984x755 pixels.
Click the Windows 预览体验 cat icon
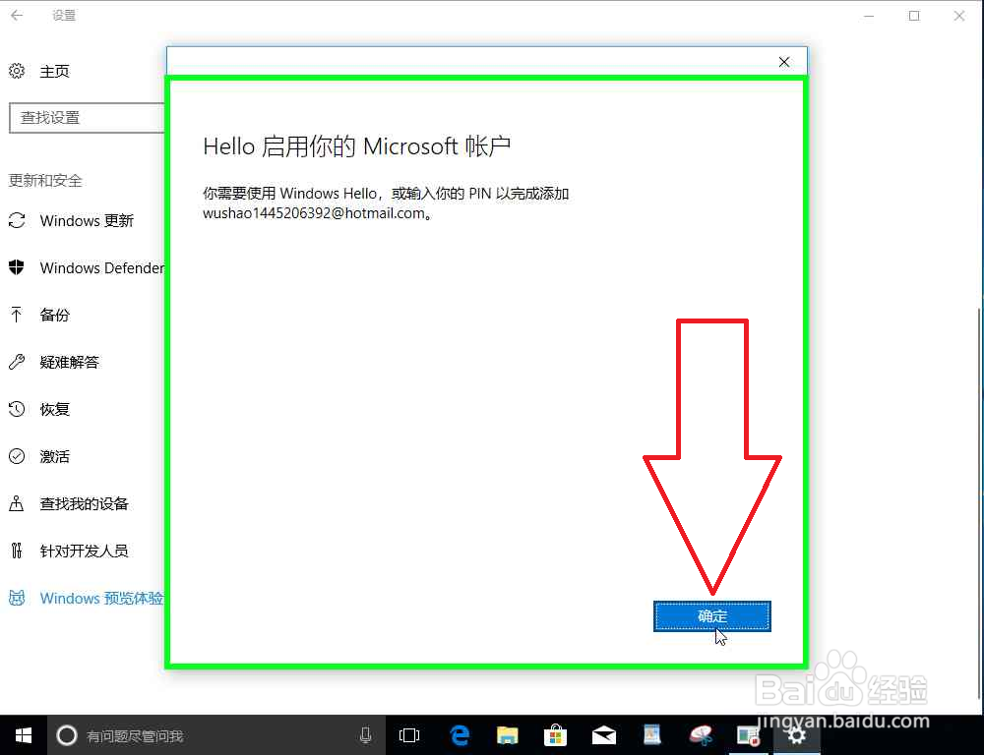pos(17,599)
